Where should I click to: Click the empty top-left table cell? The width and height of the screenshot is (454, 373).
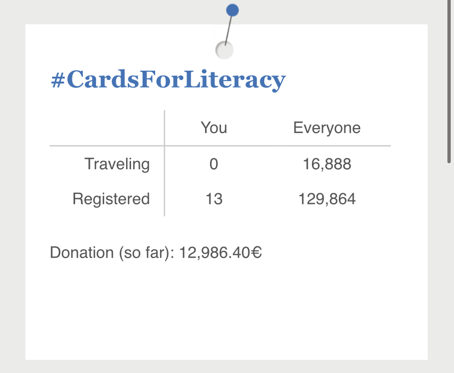point(107,128)
